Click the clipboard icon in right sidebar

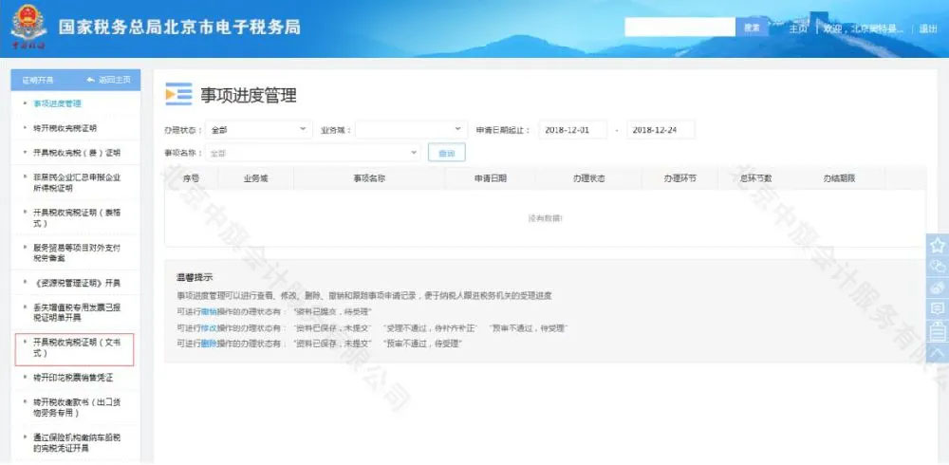pos(938,330)
